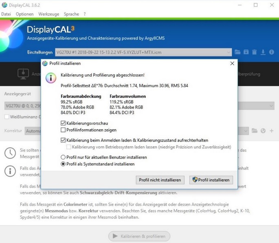Click the 78.0% Adobe RGB coverage value
This screenshot has width=279, height=243.
pyautogui.click(x=77, y=107)
